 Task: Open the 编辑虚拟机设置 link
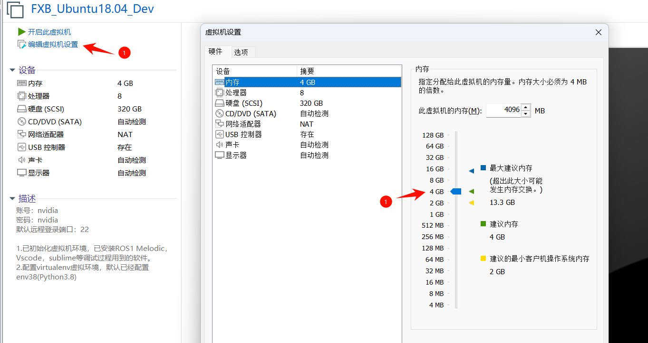53,45
